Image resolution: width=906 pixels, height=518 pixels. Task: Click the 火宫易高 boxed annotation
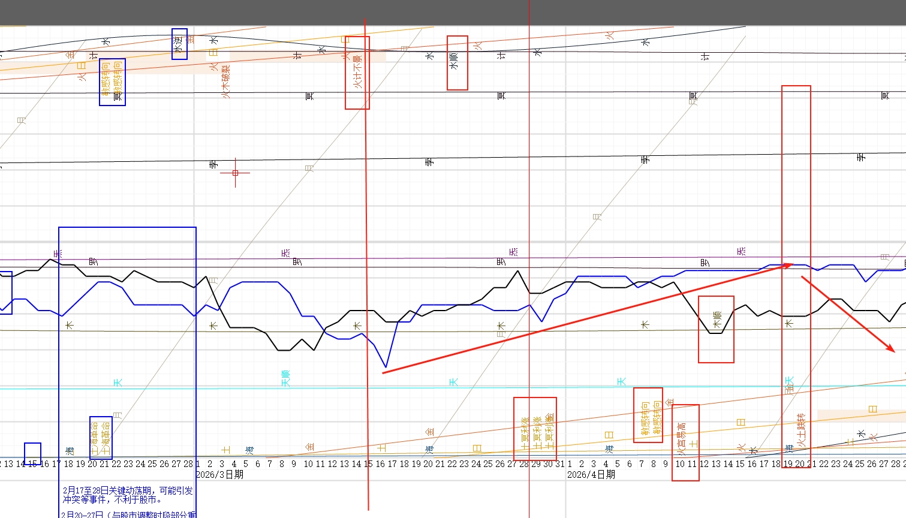[685, 442]
